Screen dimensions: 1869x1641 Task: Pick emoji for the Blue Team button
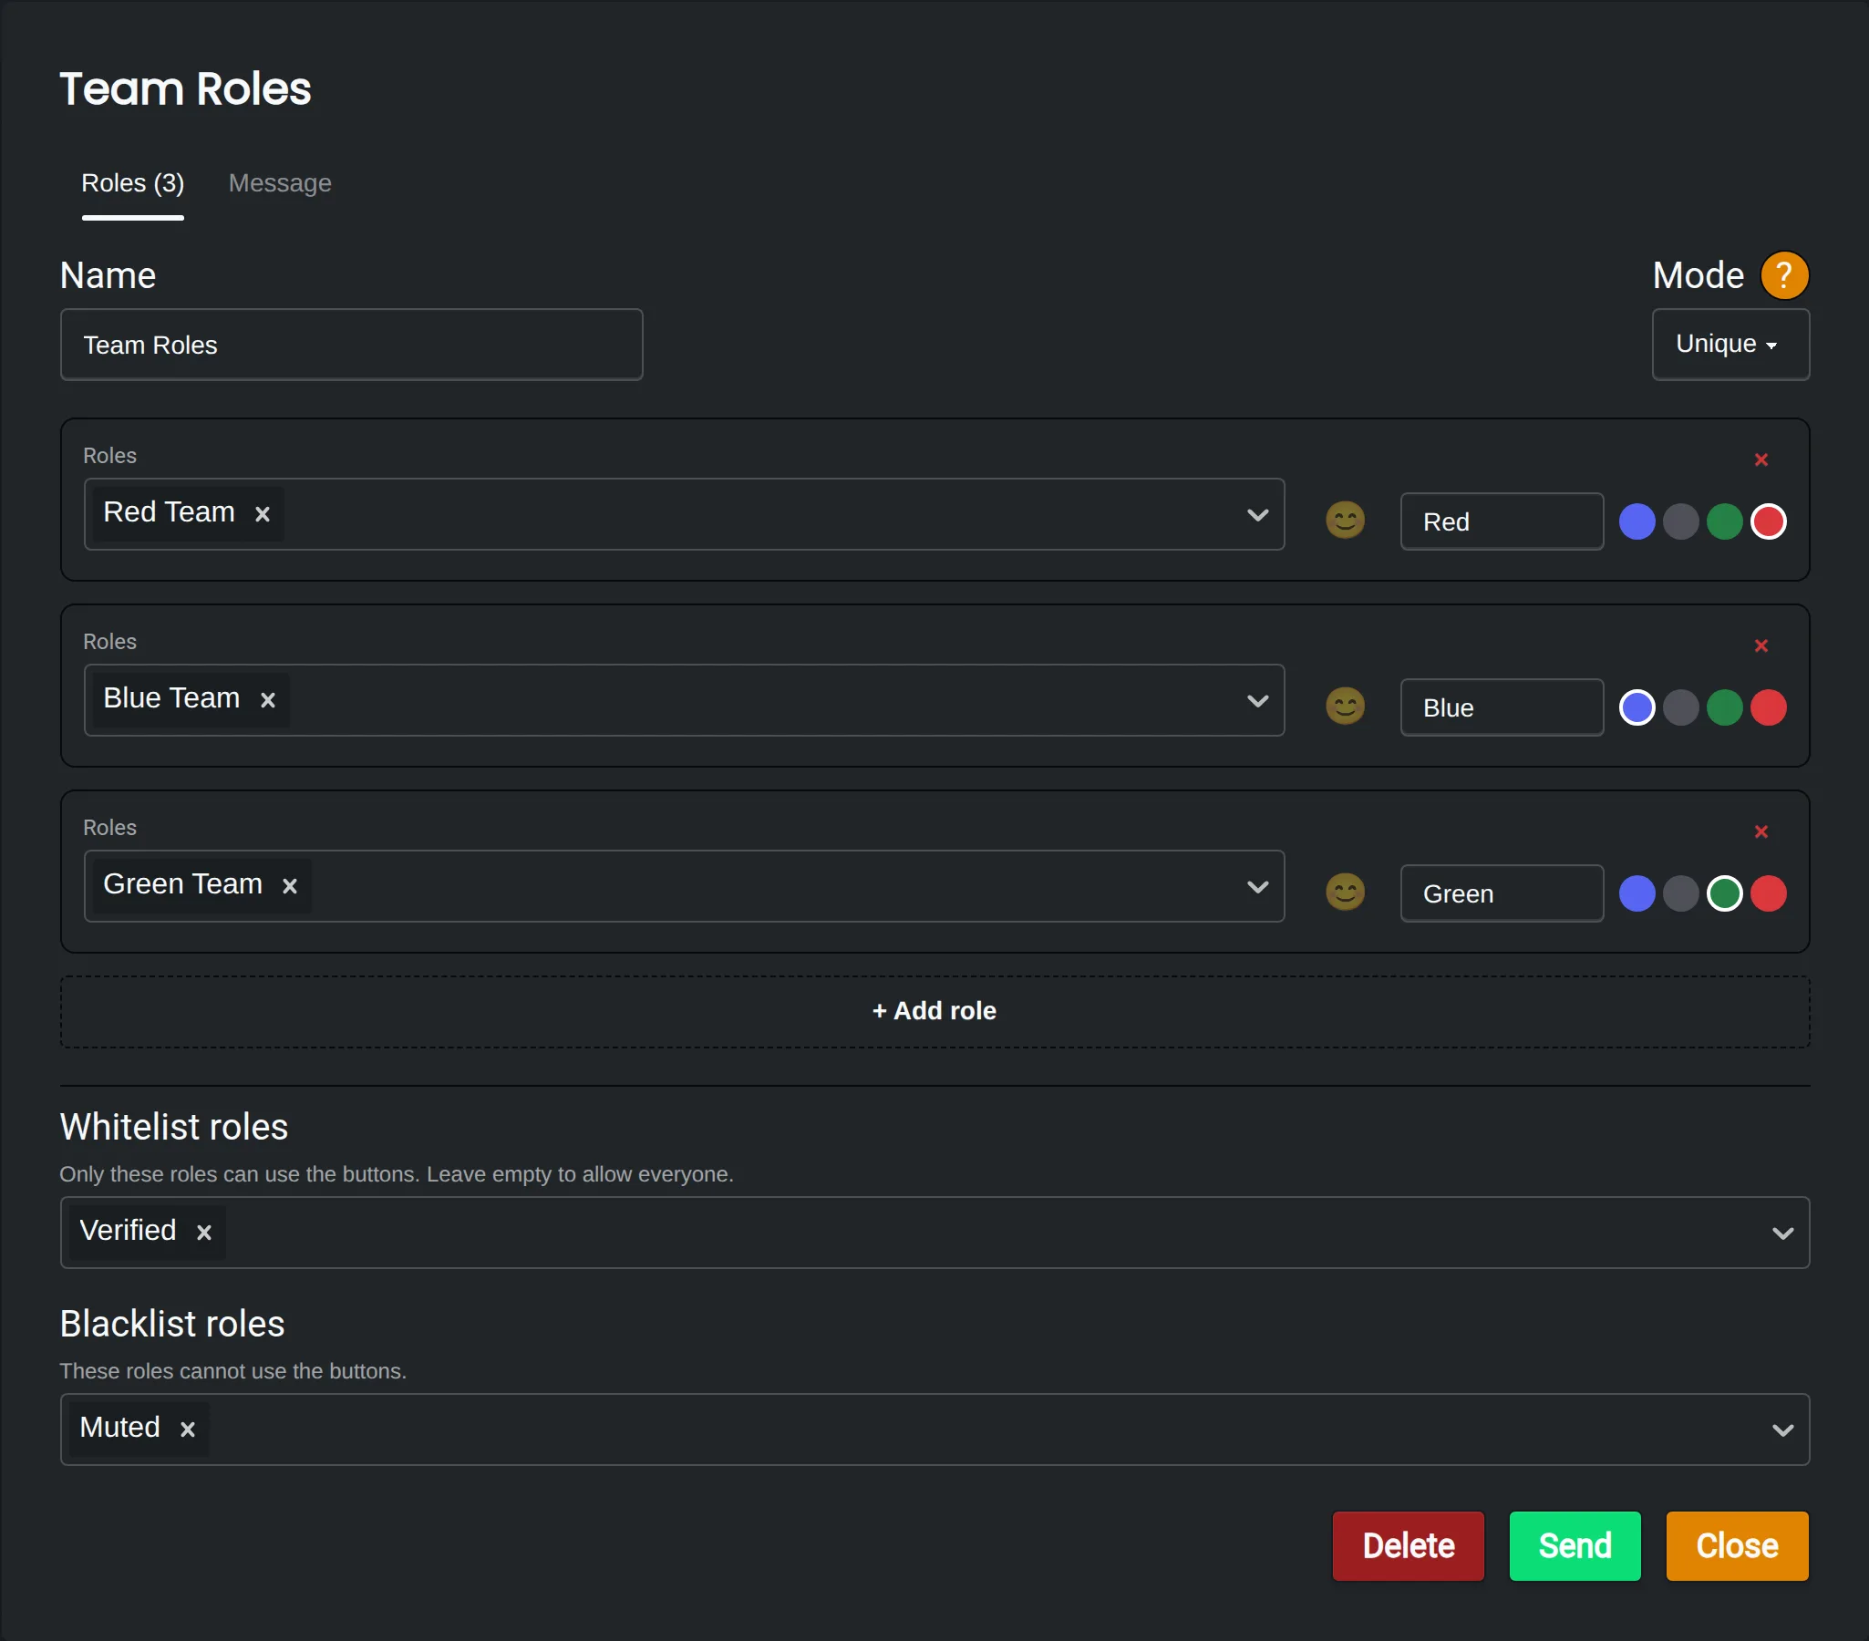(1345, 706)
